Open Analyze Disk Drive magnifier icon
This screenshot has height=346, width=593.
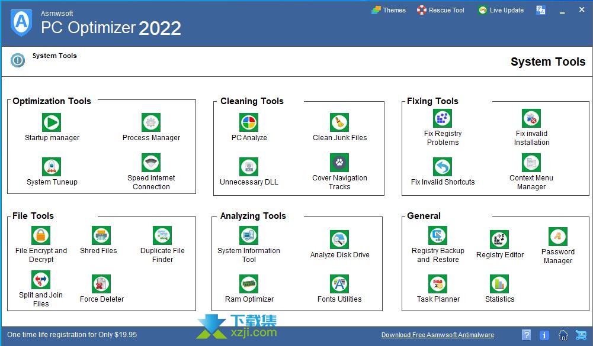[x=339, y=240]
